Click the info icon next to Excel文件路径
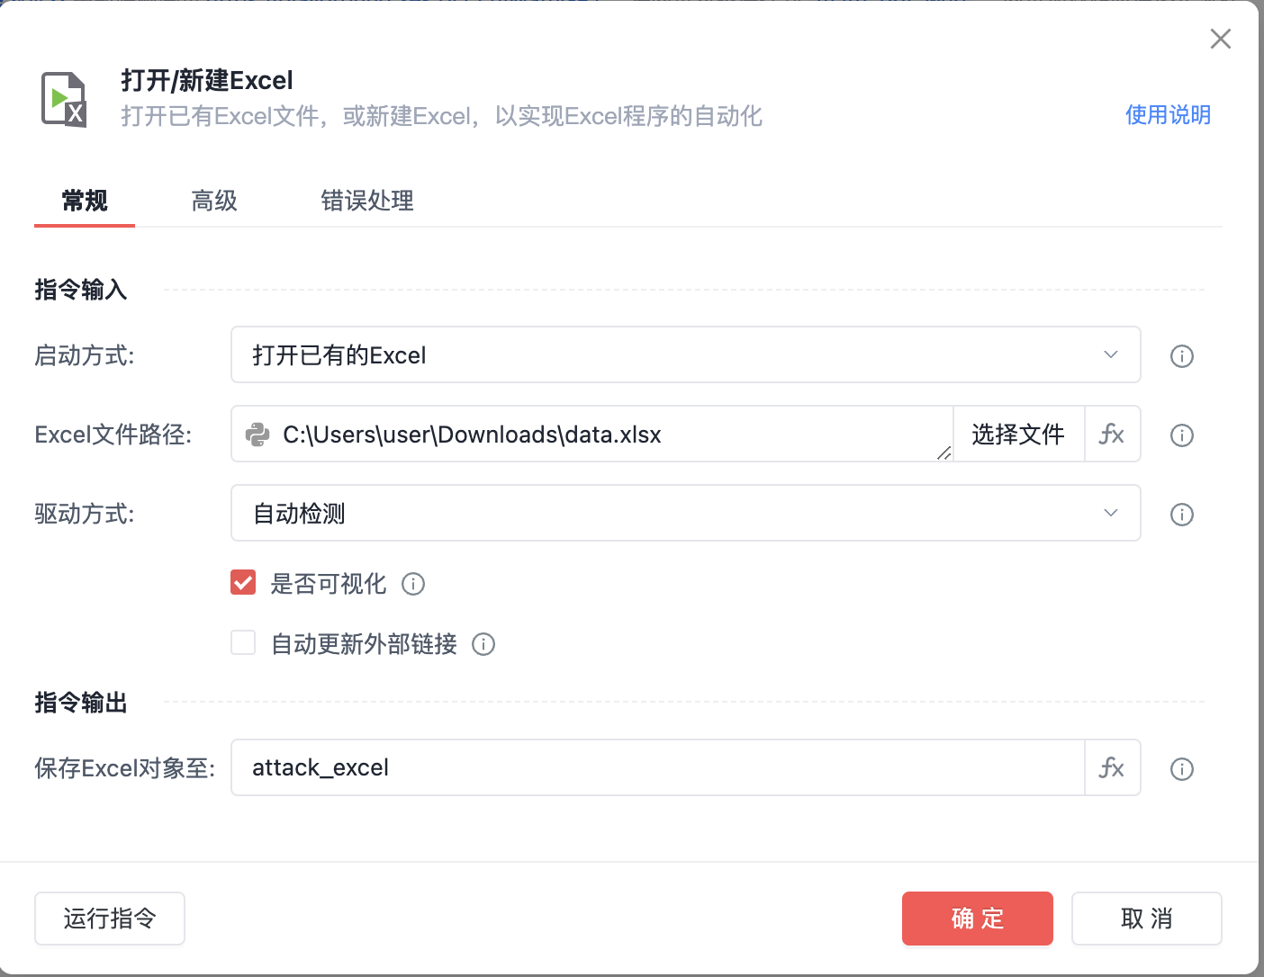Screen dimensions: 1264x977 click(1181, 435)
